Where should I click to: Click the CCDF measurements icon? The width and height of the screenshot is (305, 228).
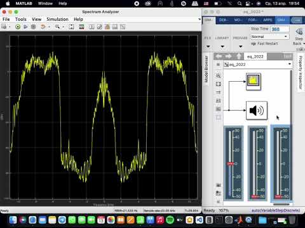tap(123, 27)
